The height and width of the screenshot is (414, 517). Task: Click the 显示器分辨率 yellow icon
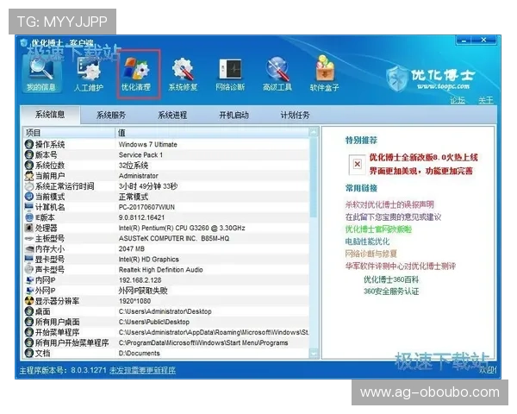(x=29, y=301)
